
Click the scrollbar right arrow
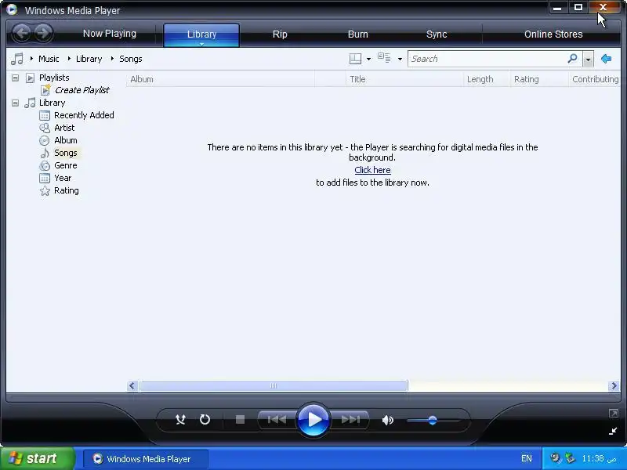click(614, 385)
